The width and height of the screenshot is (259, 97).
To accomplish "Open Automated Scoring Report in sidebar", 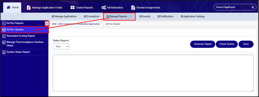I will click(24, 36).
